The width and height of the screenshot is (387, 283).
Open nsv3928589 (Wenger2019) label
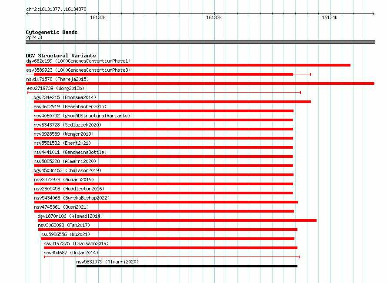coord(63,134)
